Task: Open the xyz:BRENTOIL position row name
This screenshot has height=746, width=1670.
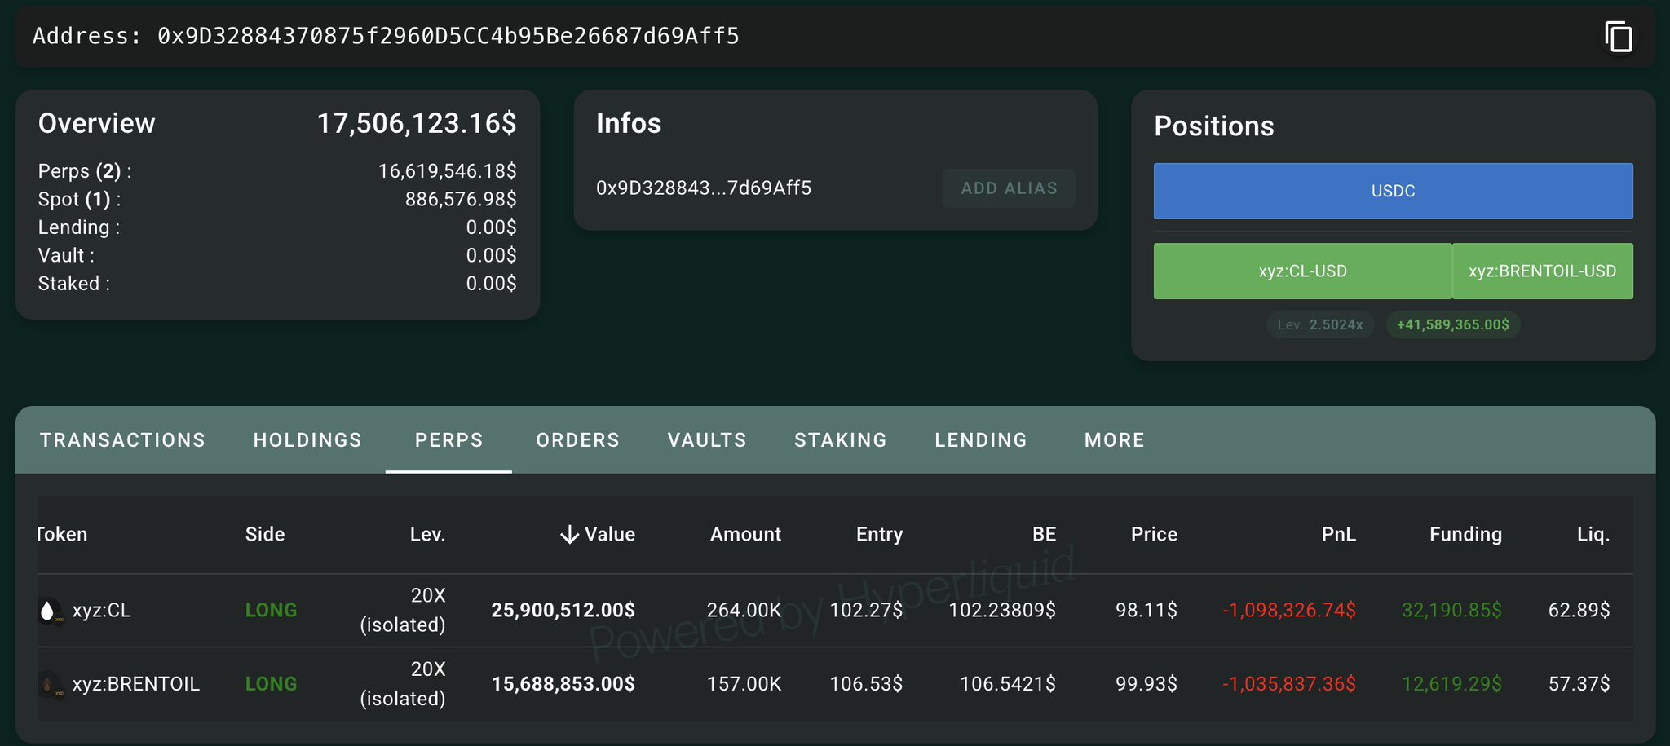Action: click(x=135, y=684)
